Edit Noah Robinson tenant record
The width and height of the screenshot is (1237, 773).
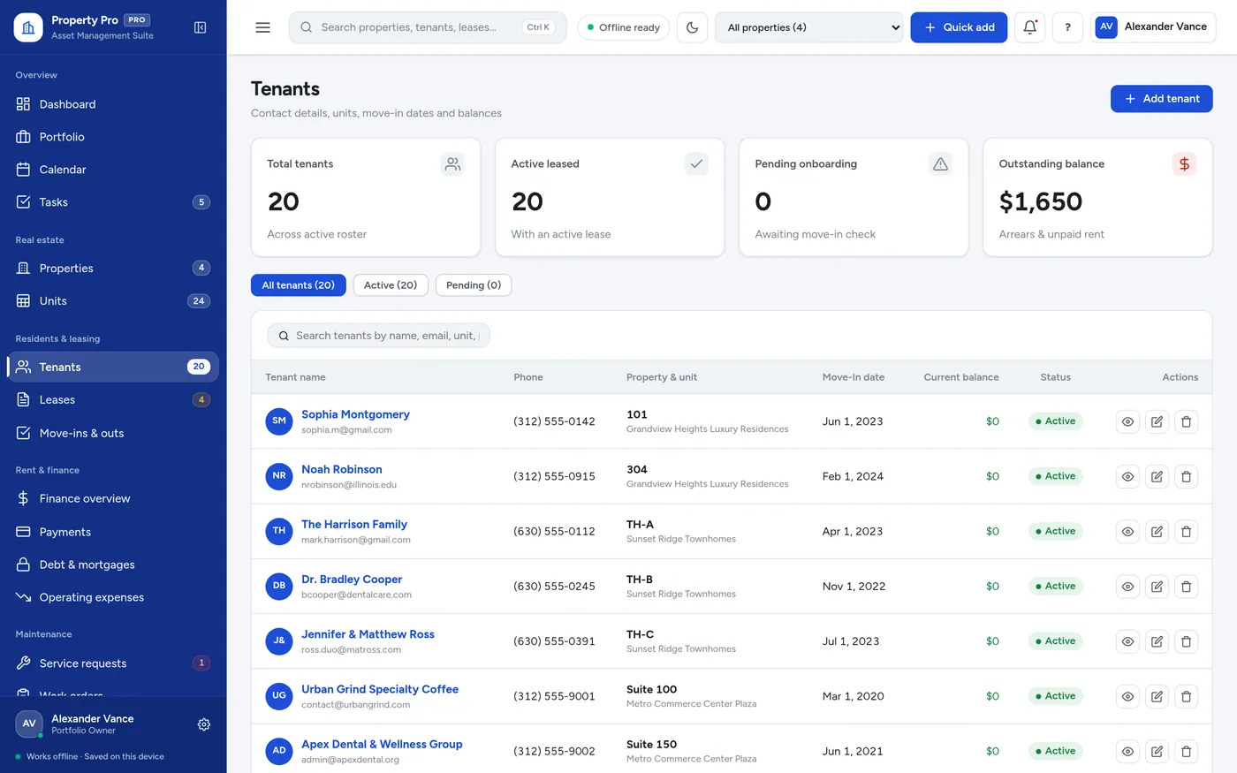1157,476
